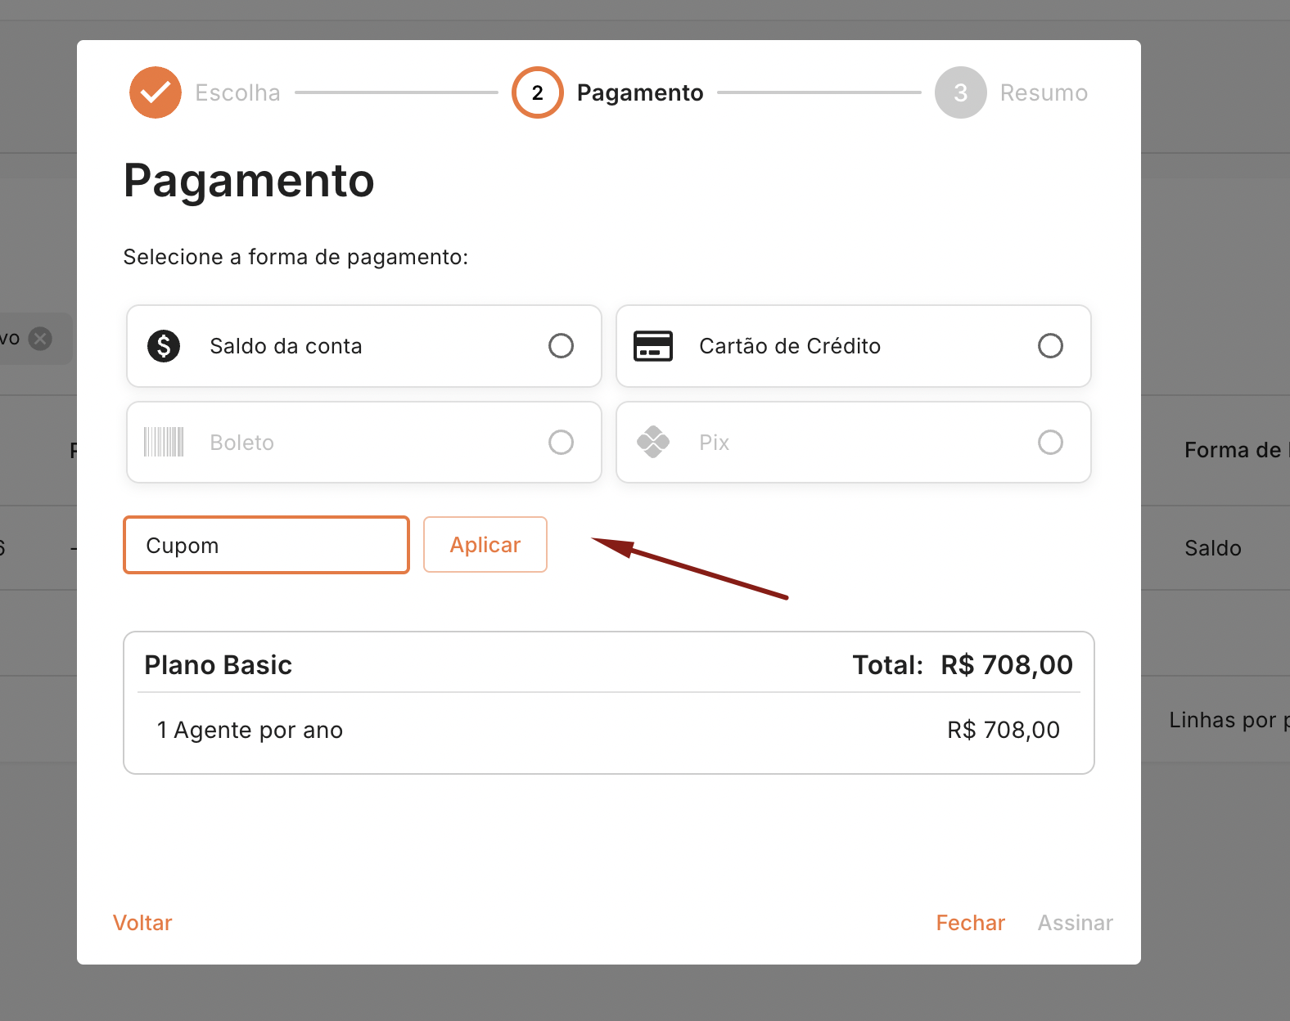Click the Boleto barcode icon
The width and height of the screenshot is (1290, 1021).
(x=164, y=442)
